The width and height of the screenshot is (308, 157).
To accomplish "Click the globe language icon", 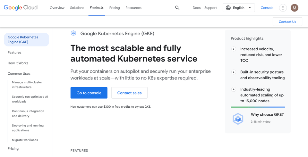I will (x=228, y=8).
